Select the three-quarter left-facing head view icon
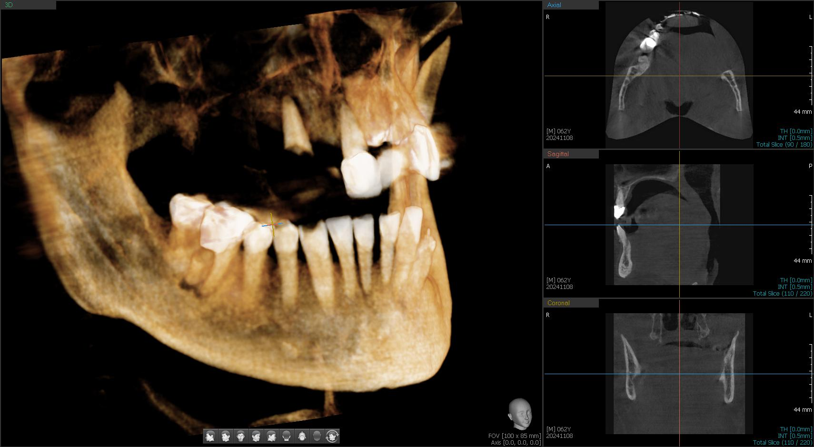The width and height of the screenshot is (814, 447). click(x=226, y=436)
